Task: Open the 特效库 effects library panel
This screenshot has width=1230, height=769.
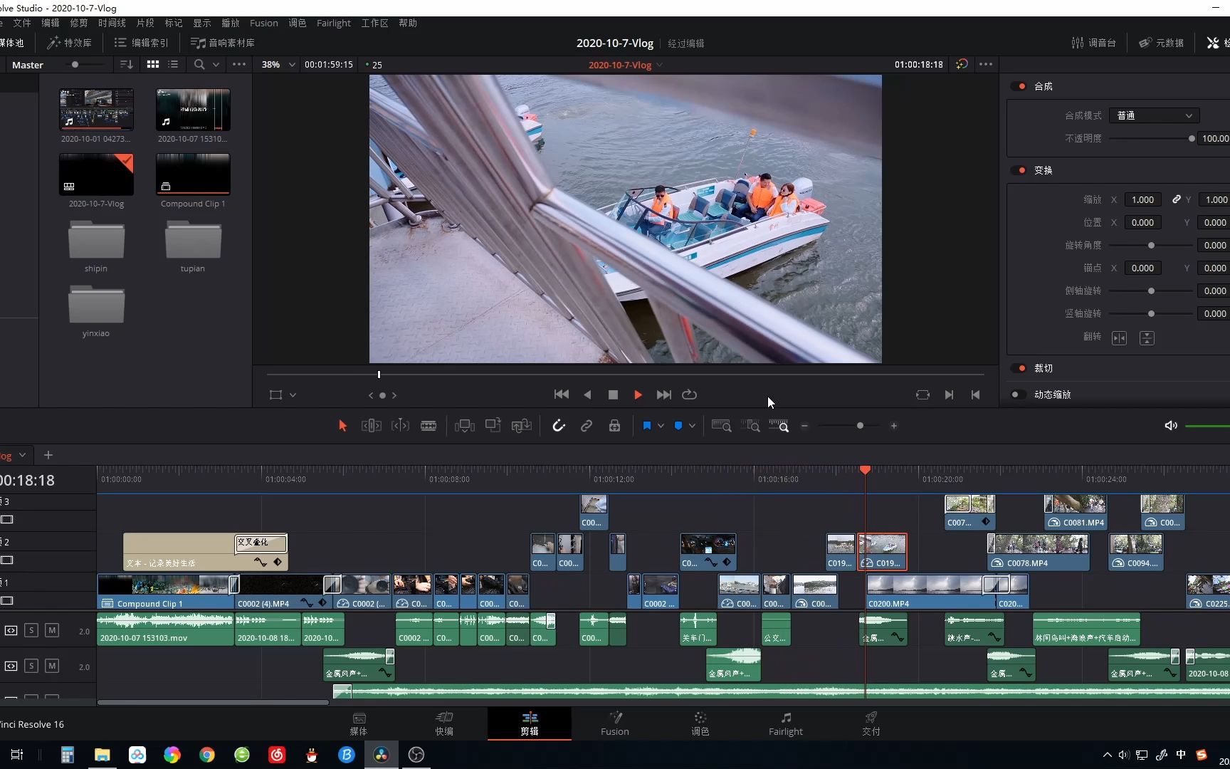Action: tap(69, 43)
